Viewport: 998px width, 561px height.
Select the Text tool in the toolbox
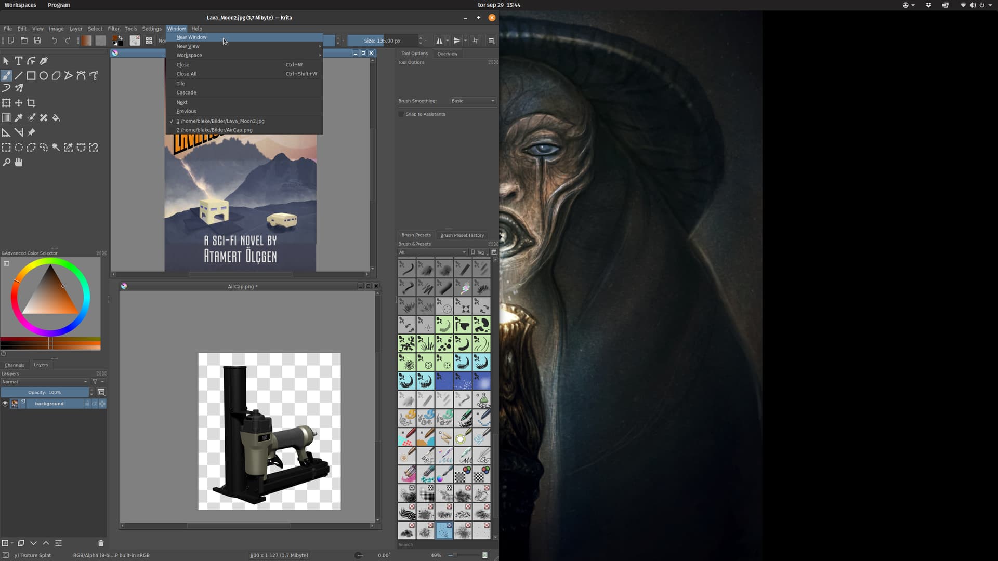coord(19,61)
